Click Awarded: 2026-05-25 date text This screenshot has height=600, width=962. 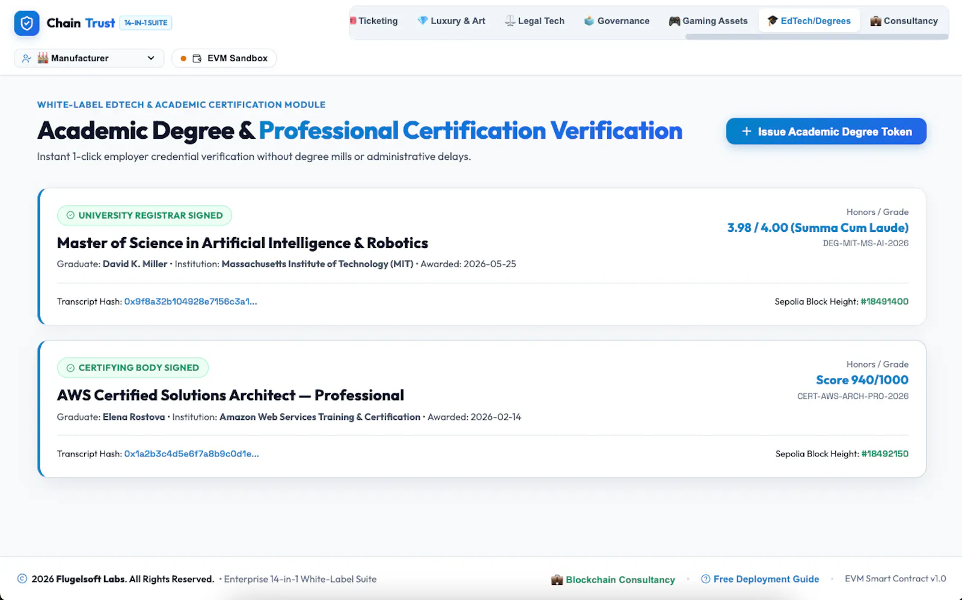coord(468,264)
